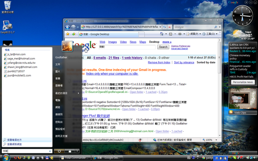Click the Video link in Google Desktop
Image resolution: width=258 pixels, height=161 pixels.
(x=123, y=42)
